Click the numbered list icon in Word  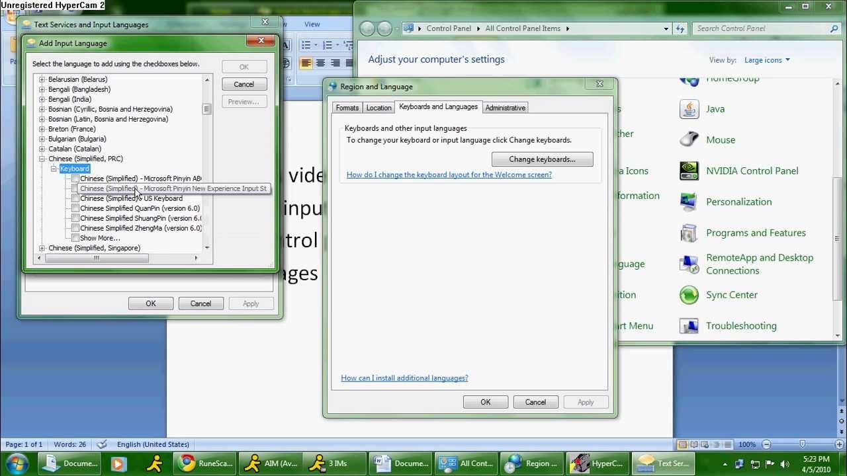click(327, 45)
